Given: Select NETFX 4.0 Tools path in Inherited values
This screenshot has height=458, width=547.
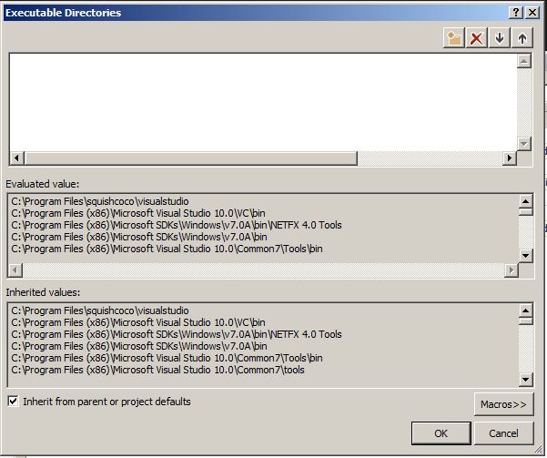Looking at the screenshot, I should click(177, 334).
